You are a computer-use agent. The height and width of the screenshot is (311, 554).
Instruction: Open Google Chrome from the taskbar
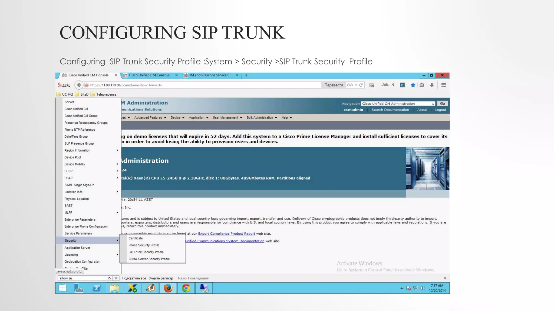(x=186, y=288)
